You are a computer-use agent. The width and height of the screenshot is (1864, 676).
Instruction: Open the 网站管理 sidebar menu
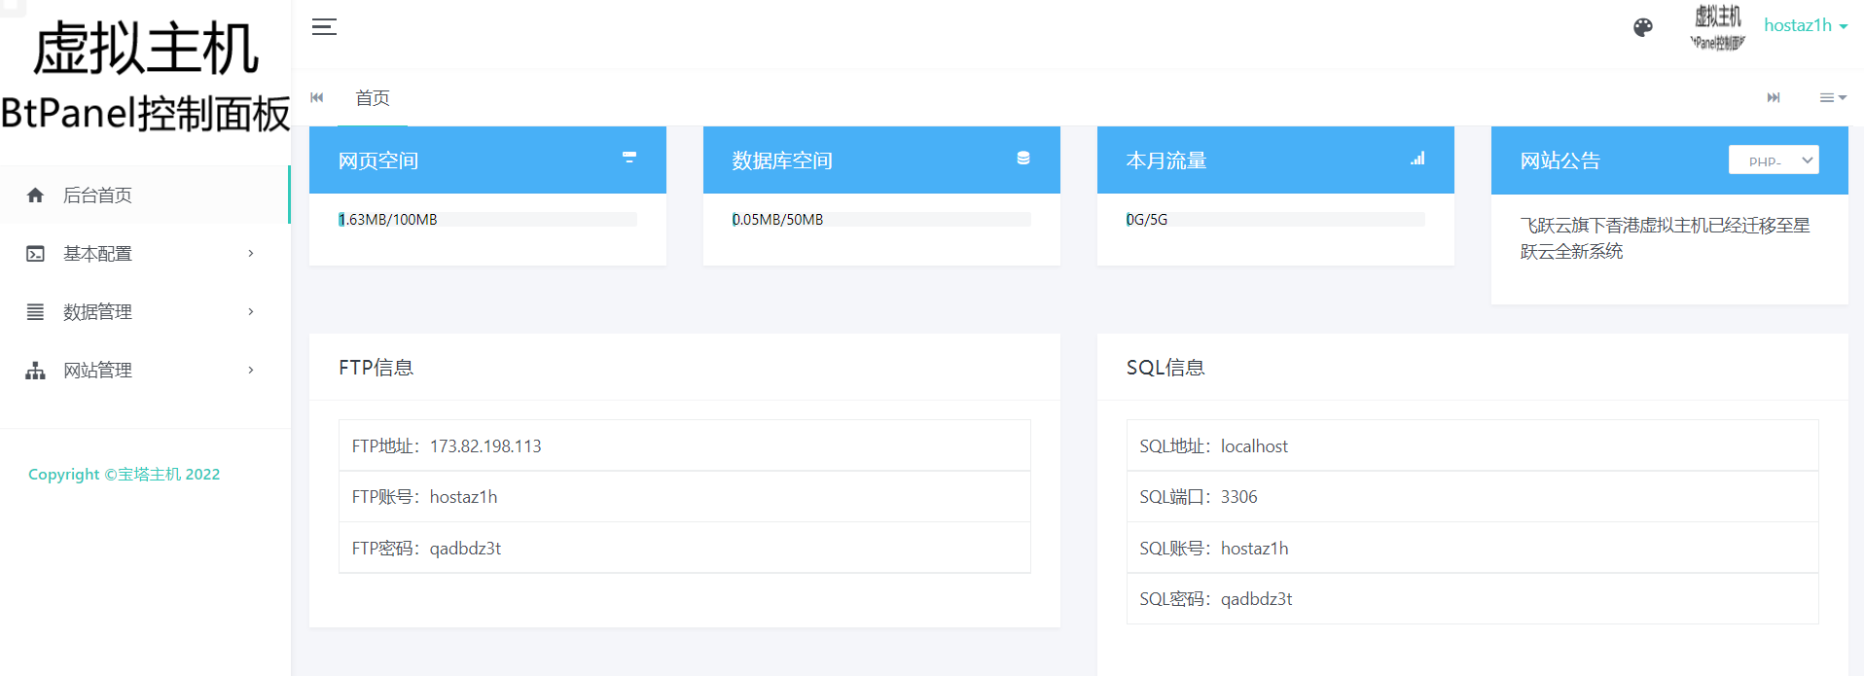point(145,370)
